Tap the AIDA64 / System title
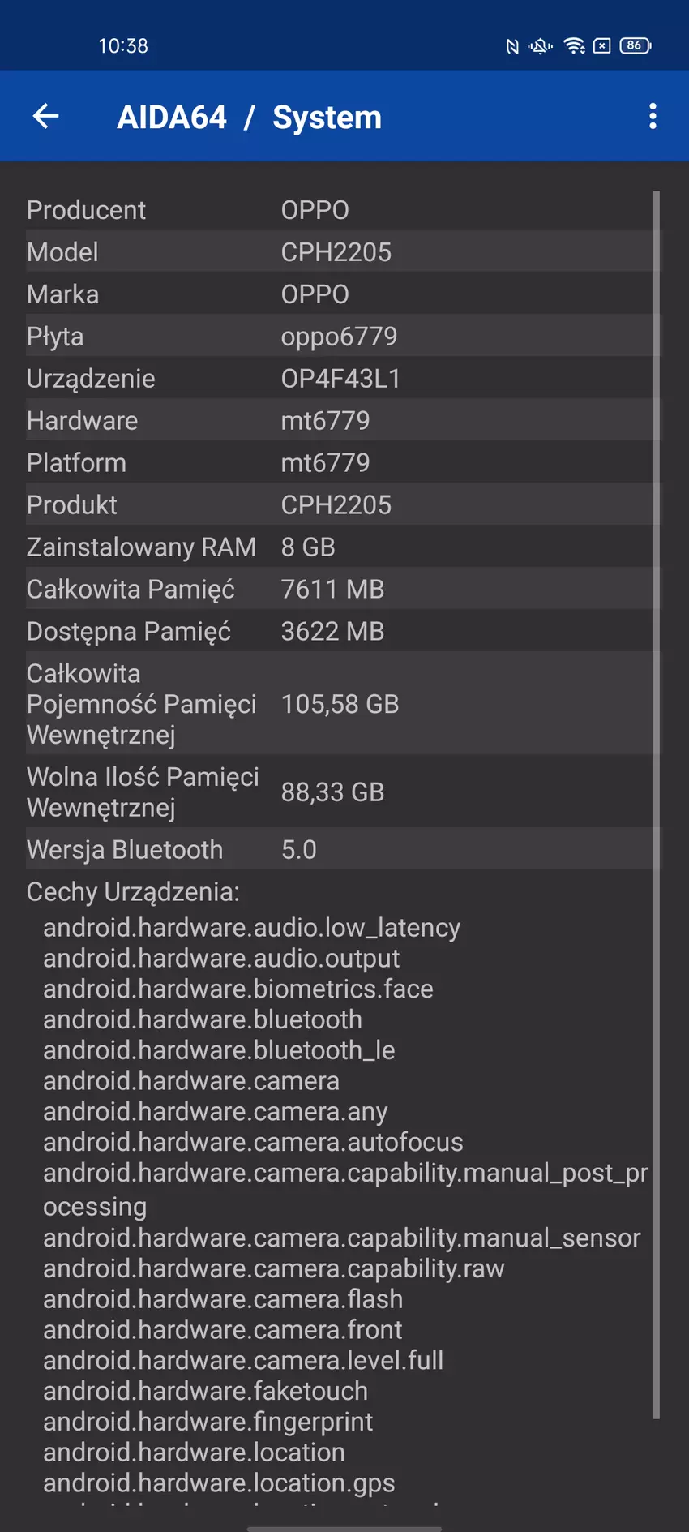 249,117
